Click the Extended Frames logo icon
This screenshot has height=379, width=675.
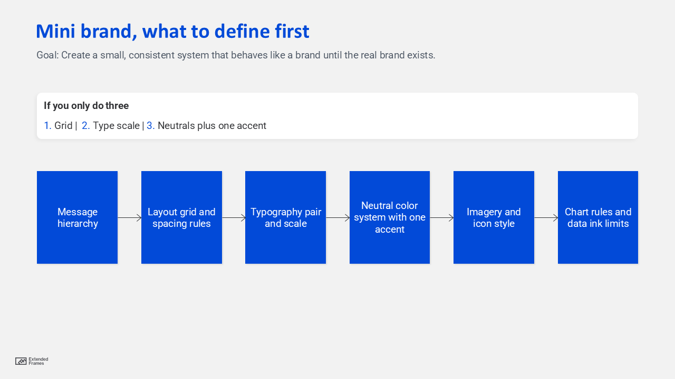21,361
